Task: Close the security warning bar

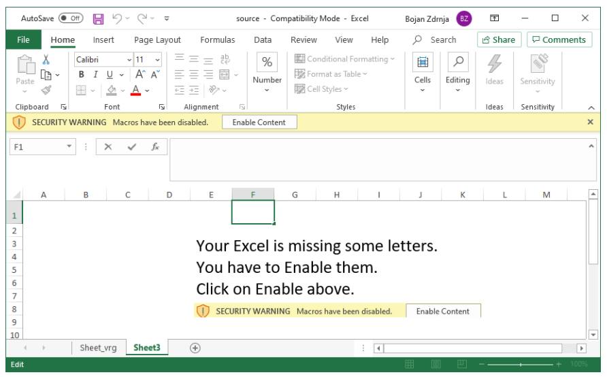Action: (591, 122)
